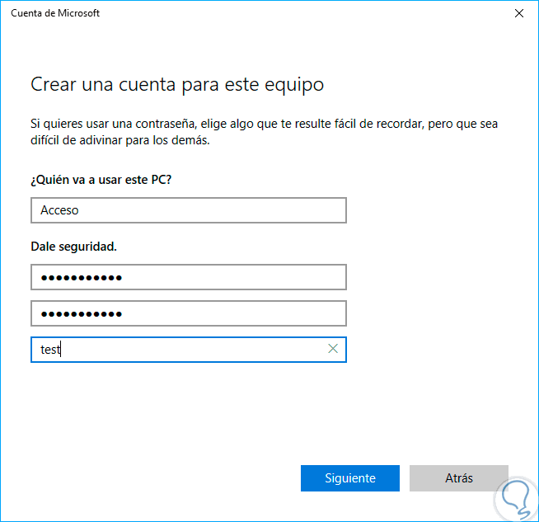Go back with the Atrás button
The height and width of the screenshot is (522, 539).
[459, 478]
